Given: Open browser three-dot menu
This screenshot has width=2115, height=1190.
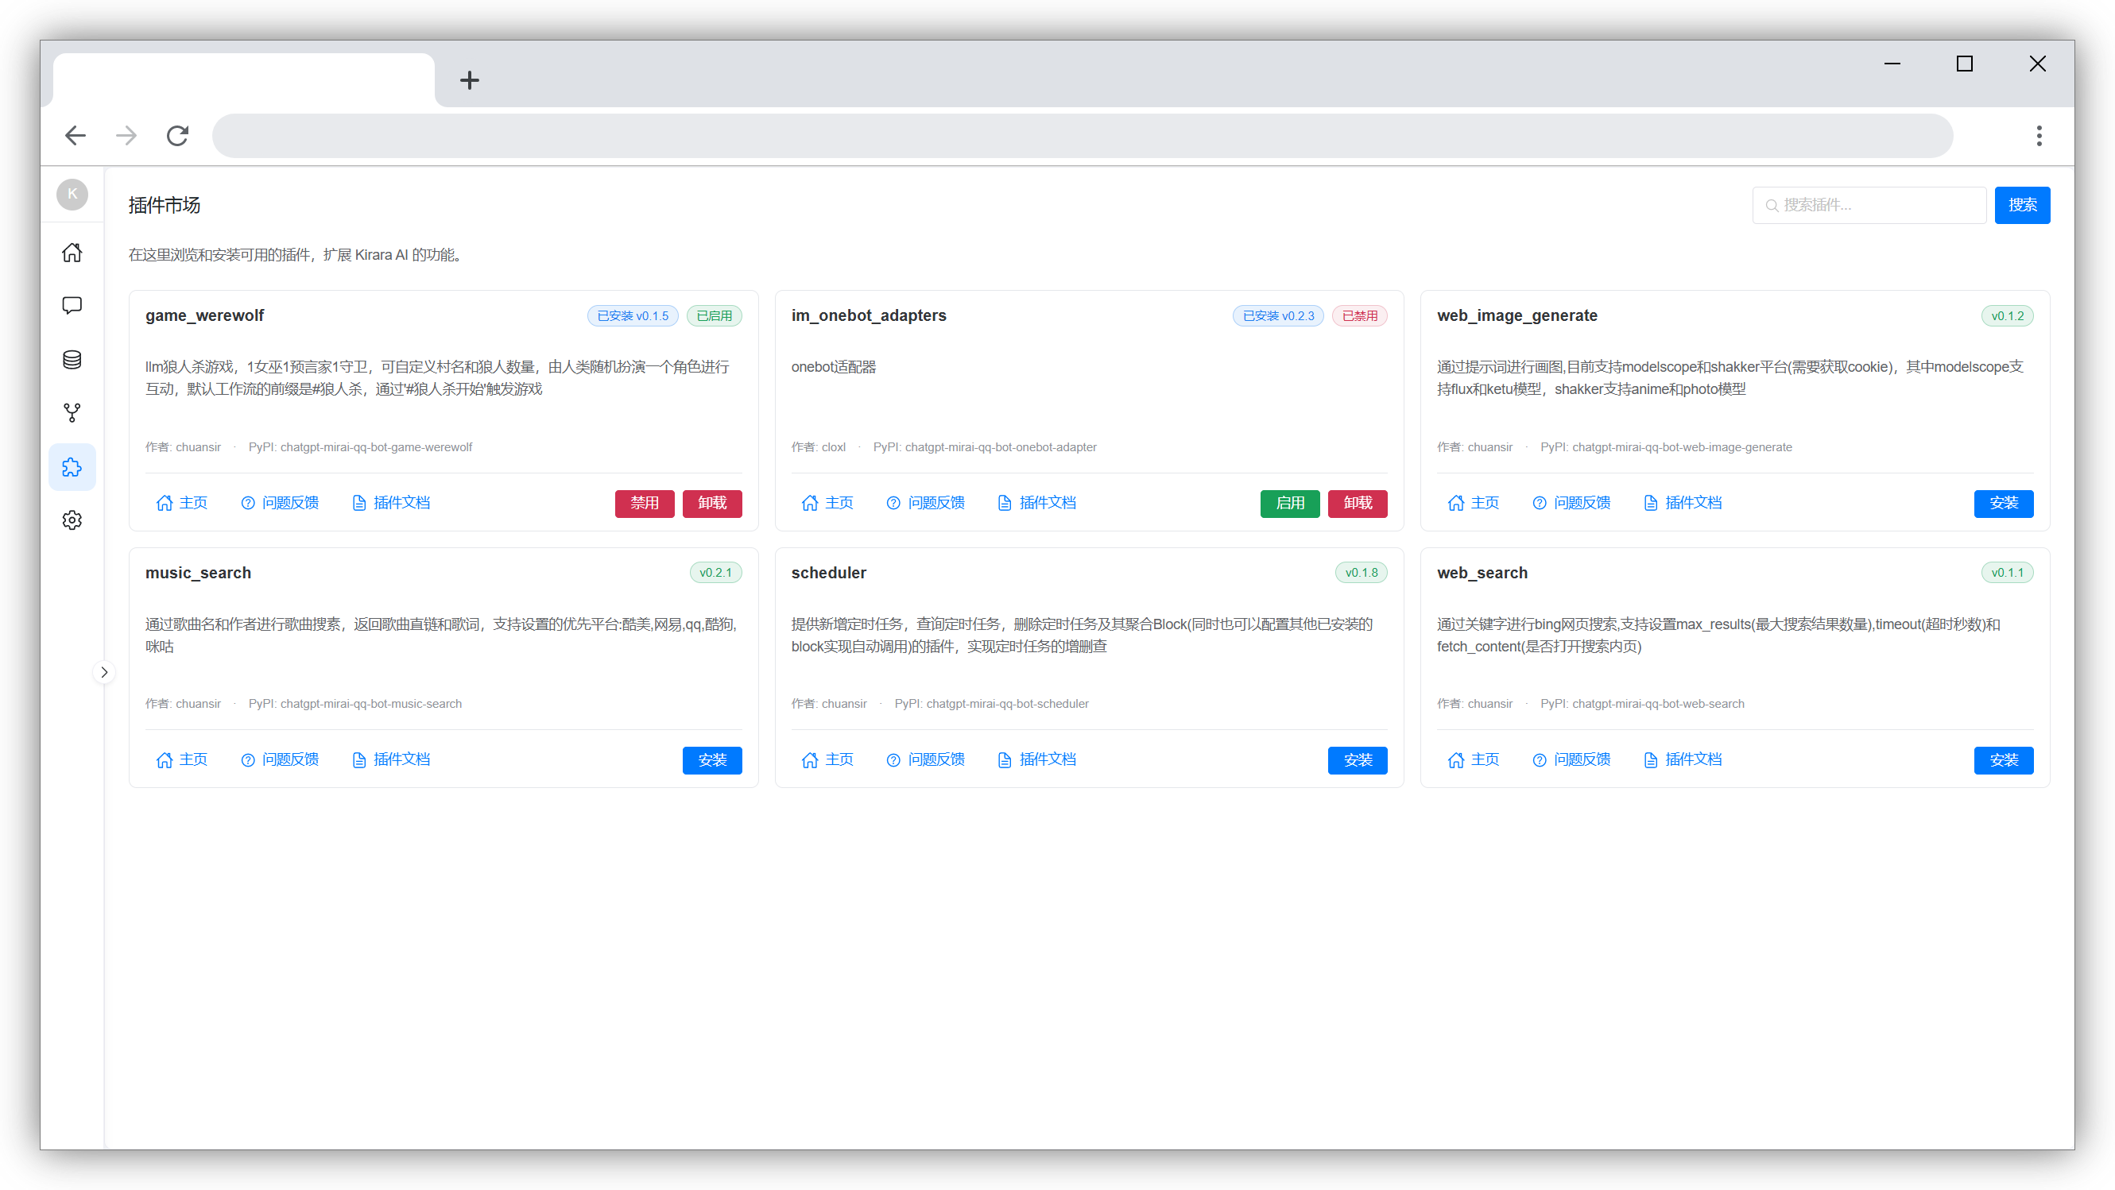Looking at the screenshot, I should click(x=2039, y=135).
